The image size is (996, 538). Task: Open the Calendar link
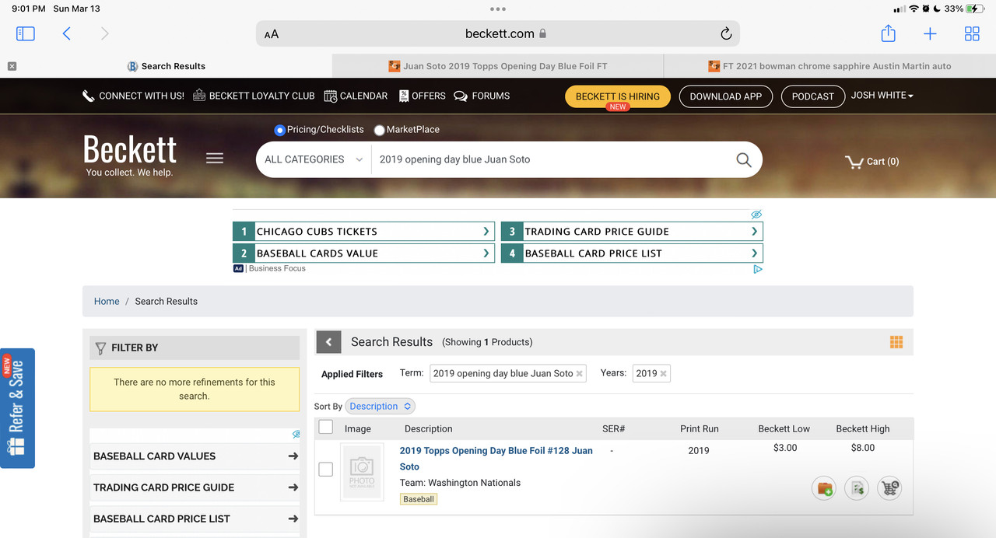coord(356,96)
